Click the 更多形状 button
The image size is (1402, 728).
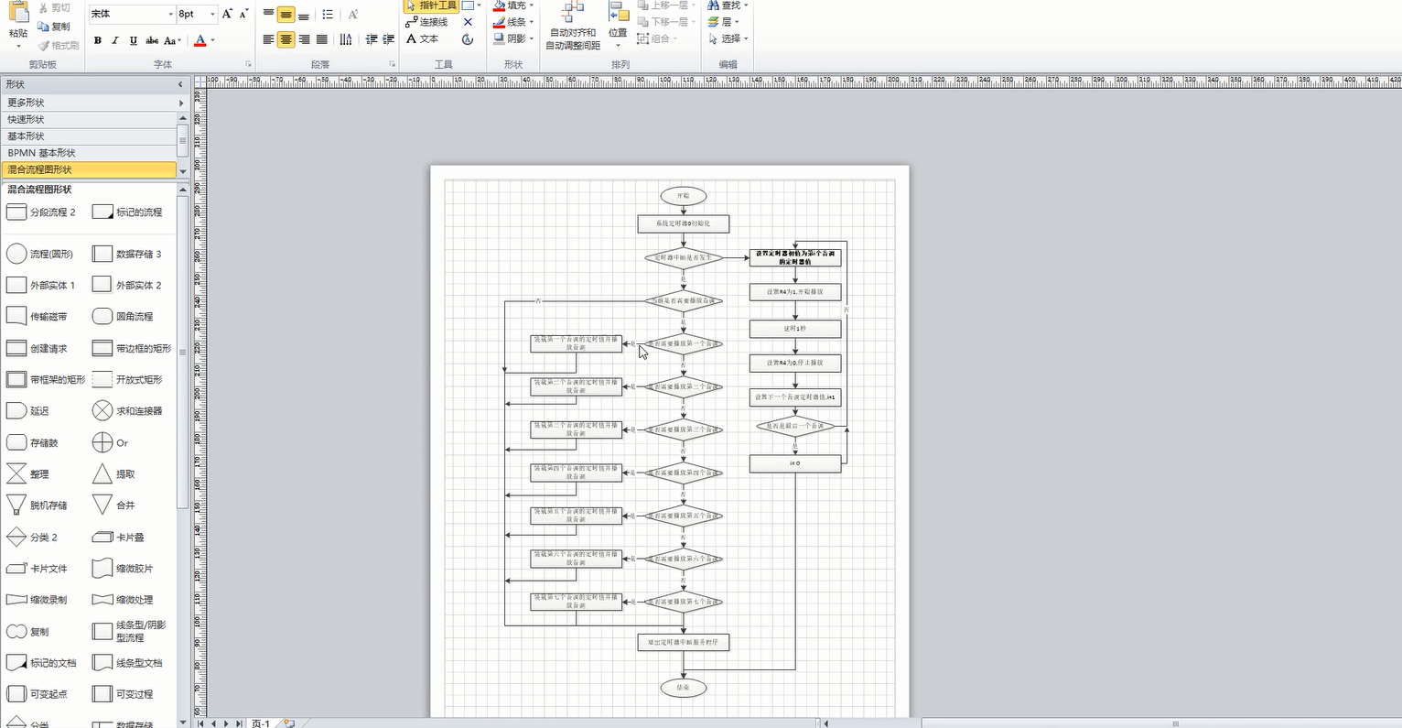(x=92, y=103)
